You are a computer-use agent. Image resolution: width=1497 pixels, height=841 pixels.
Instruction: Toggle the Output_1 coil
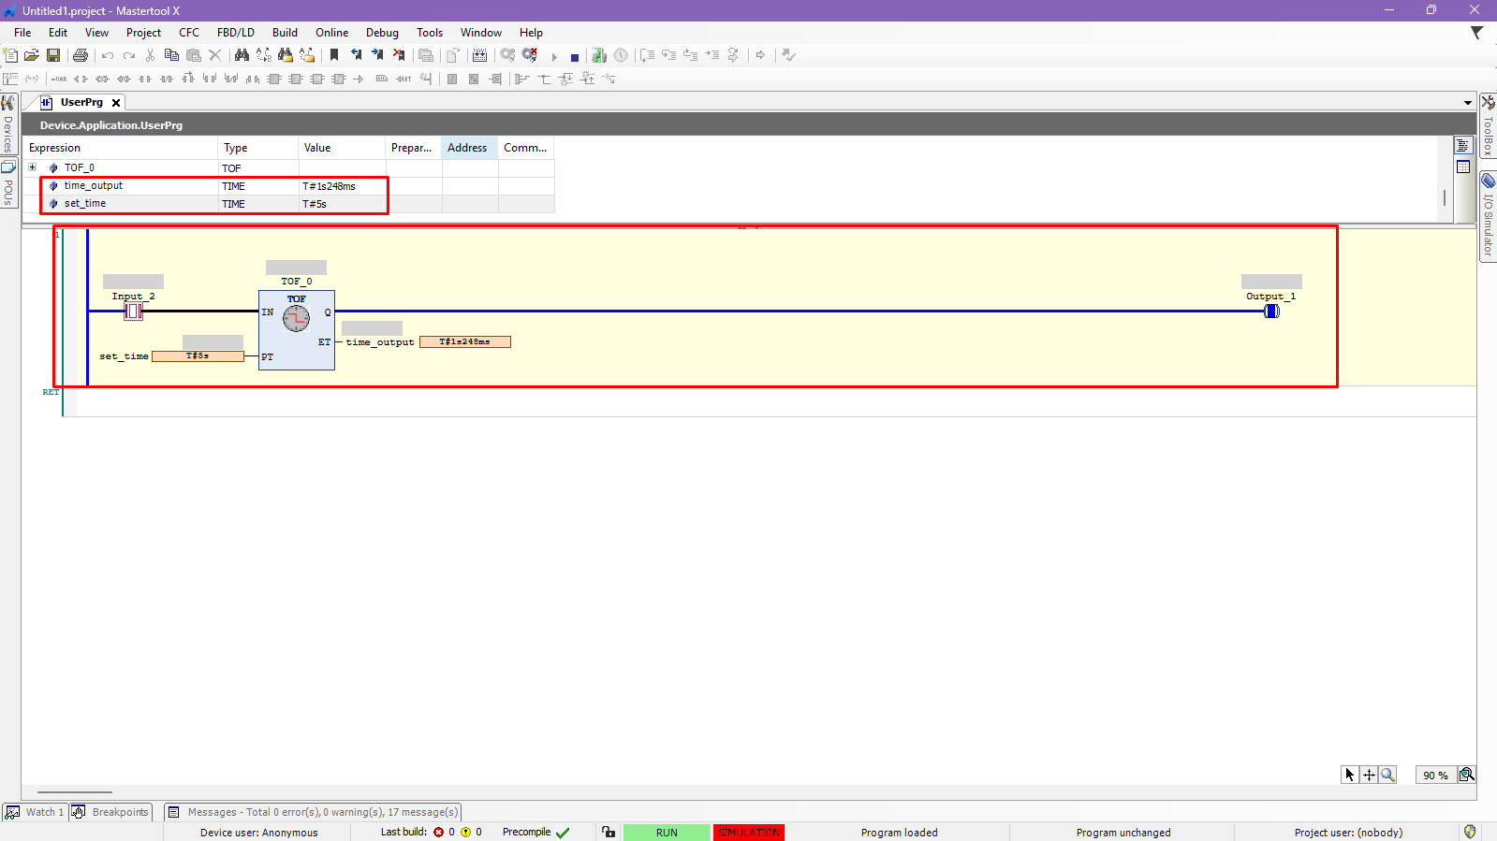coord(1271,312)
